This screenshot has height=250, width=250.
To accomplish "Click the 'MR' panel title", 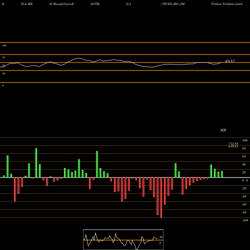I will click(223, 130).
